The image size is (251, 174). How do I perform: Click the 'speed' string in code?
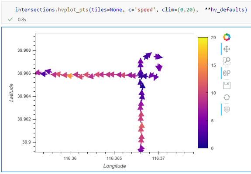coord(145,10)
